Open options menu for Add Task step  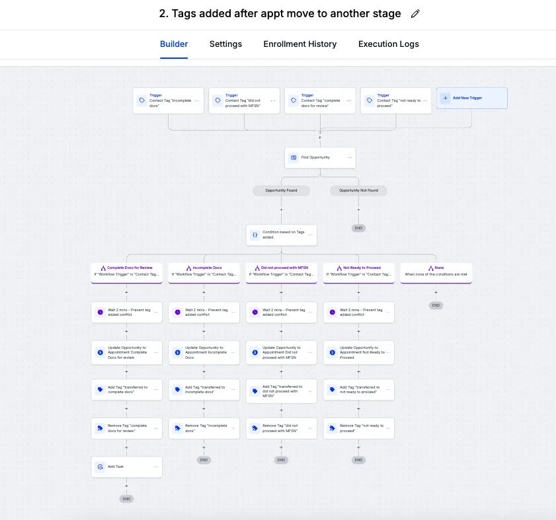(156, 466)
